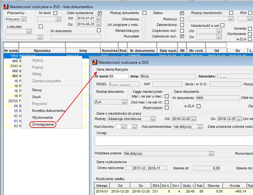This screenshot has width=253, height=195.
Task: Tick the Niezdolność w okr. checkbox
Action: tap(222, 25)
